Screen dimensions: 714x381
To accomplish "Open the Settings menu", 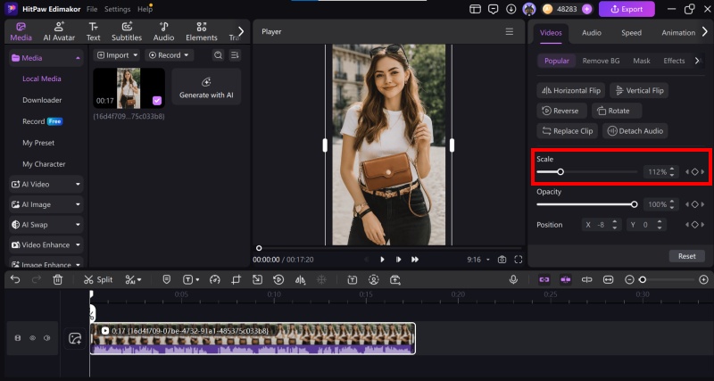I will [x=117, y=9].
